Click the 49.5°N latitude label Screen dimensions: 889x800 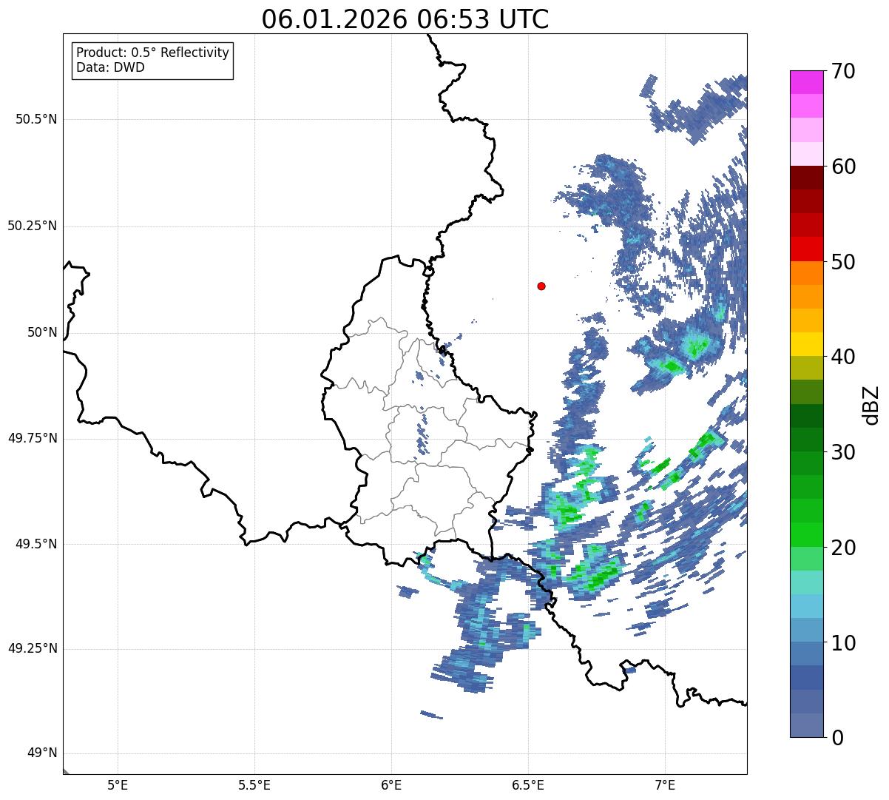pos(36,544)
